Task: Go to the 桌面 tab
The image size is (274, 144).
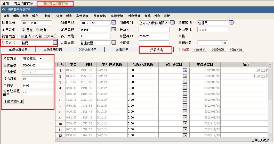Action: click(x=5, y=4)
